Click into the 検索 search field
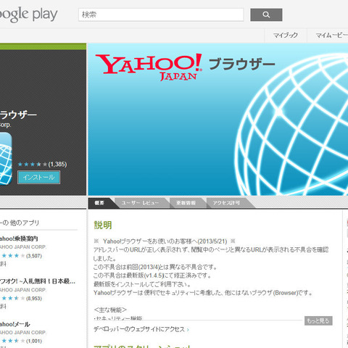Viewport: 348px width, 348px height. (161, 14)
